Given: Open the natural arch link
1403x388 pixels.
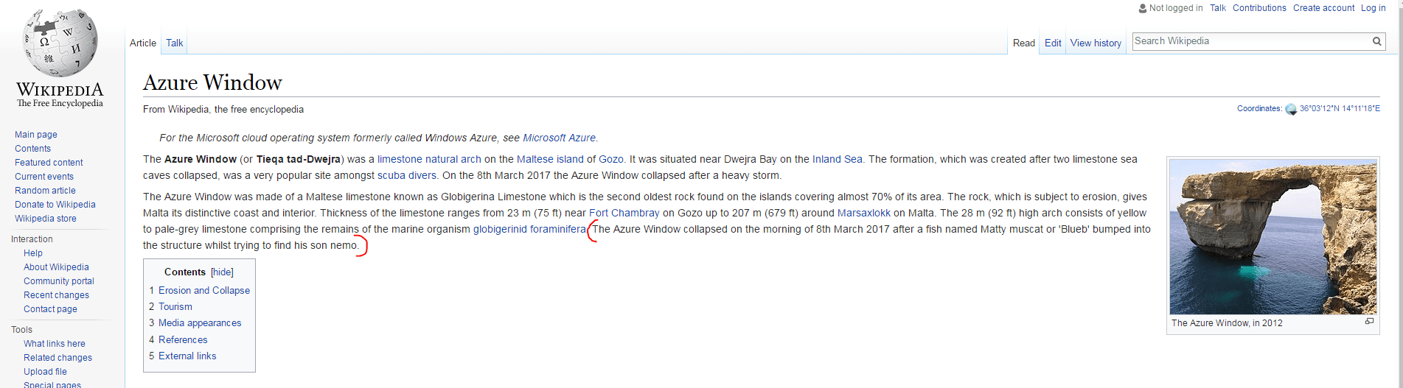Looking at the screenshot, I should coord(453,159).
